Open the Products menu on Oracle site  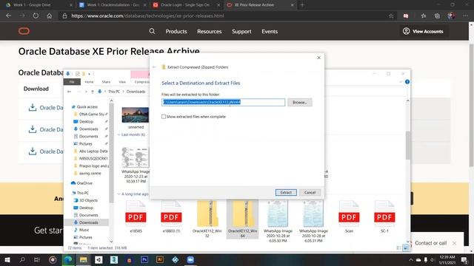(x=176, y=31)
